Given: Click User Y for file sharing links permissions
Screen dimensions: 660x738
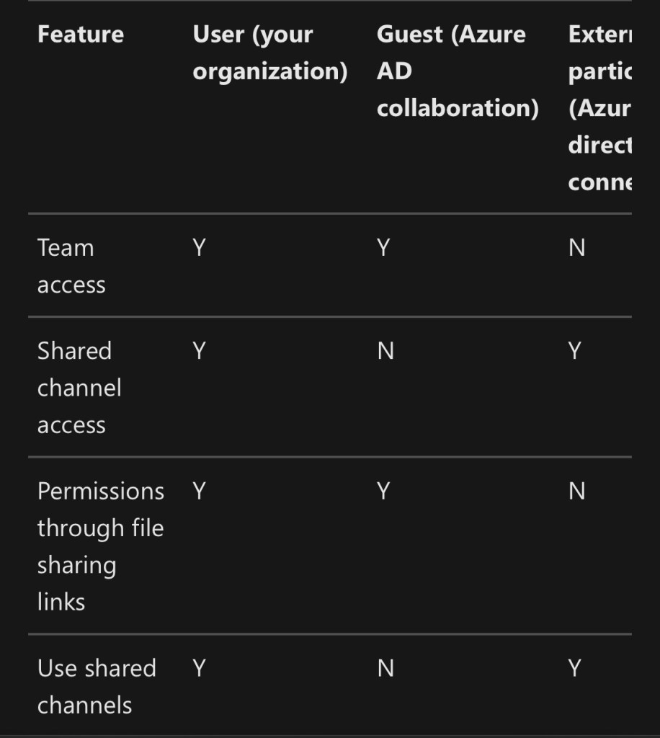Looking at the screenshot, I should [200, 491].
